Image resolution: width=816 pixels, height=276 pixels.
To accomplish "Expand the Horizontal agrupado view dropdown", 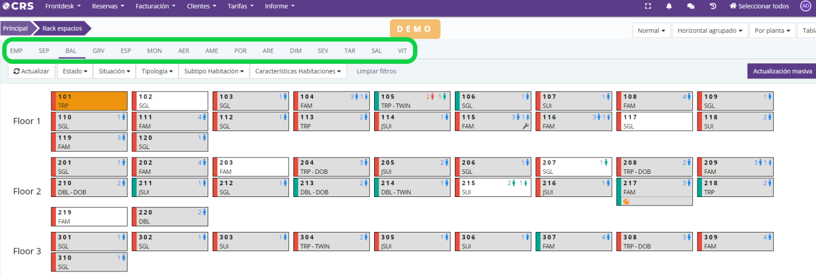I will tap(709, 30).
